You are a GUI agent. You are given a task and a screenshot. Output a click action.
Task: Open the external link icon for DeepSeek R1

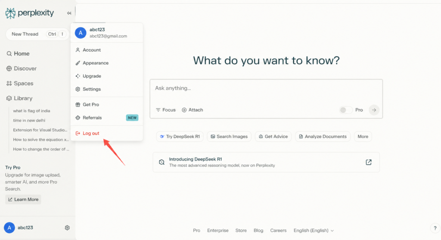[x=369, y=162]
